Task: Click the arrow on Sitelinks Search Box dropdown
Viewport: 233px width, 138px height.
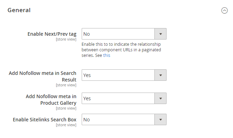Action: (161, 120)
